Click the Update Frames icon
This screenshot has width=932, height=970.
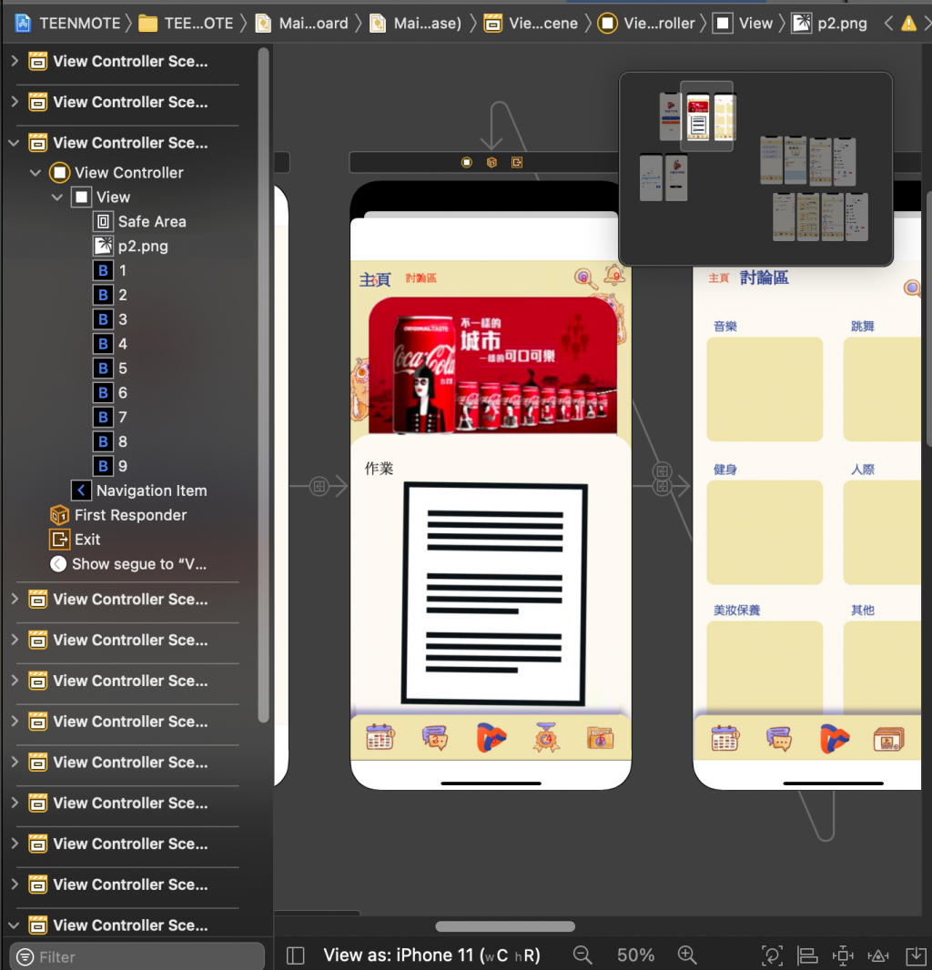tap(772, 955)
